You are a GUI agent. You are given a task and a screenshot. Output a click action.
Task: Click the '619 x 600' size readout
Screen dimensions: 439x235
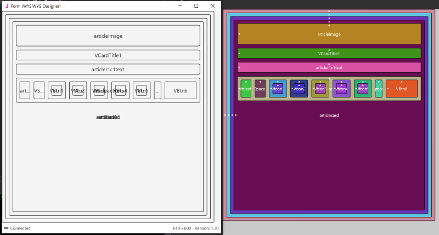(x=182, y=228)
